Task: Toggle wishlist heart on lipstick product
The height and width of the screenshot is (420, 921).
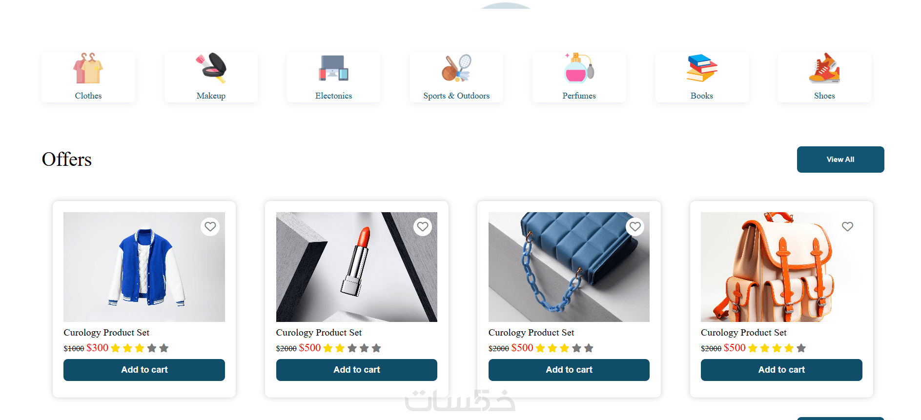Action: click(423, 227)
